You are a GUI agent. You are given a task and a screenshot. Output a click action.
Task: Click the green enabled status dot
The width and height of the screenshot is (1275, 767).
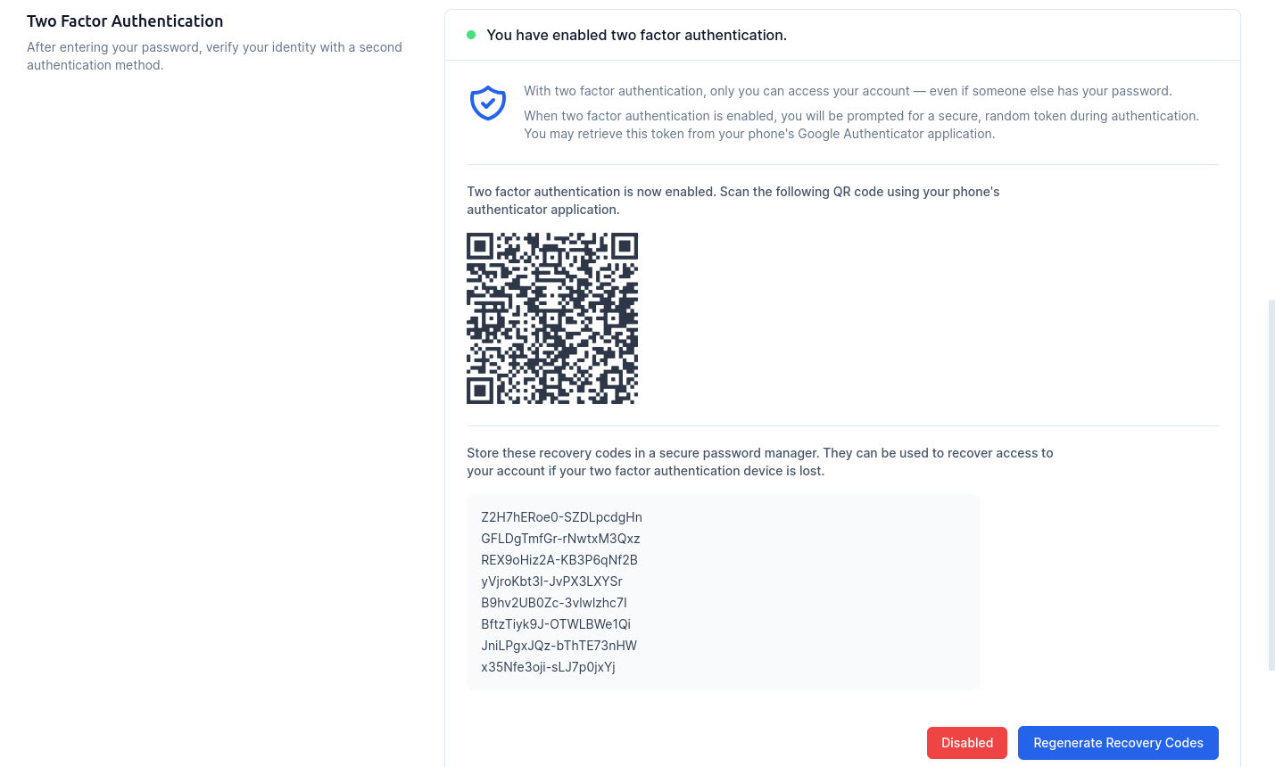(x=471, y=35)
